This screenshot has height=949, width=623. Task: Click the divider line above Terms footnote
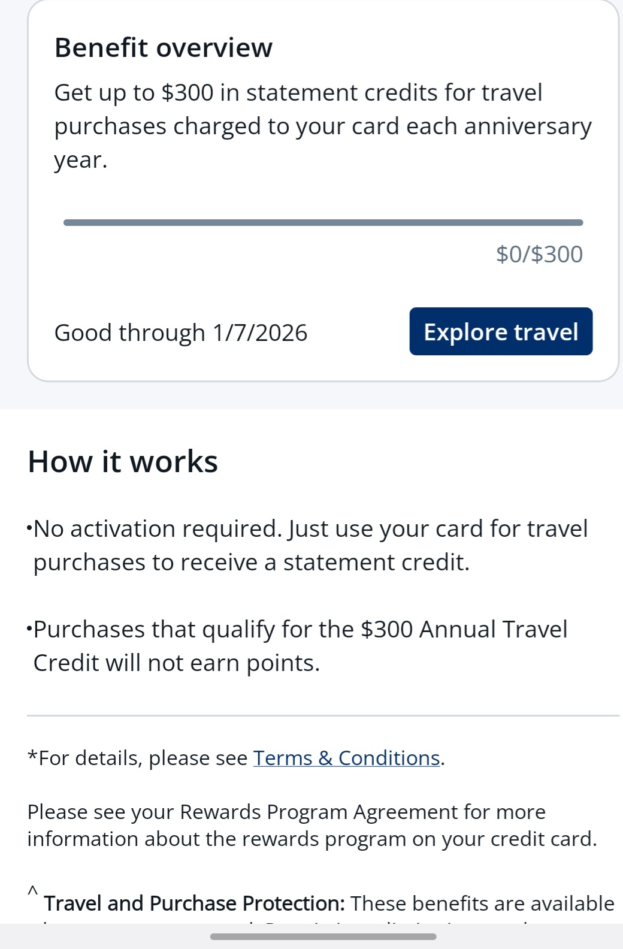coord(323,715)
